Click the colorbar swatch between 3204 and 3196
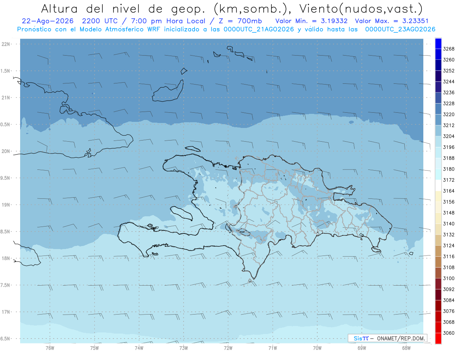Viewport: 456px width, 353px height. 438,142
